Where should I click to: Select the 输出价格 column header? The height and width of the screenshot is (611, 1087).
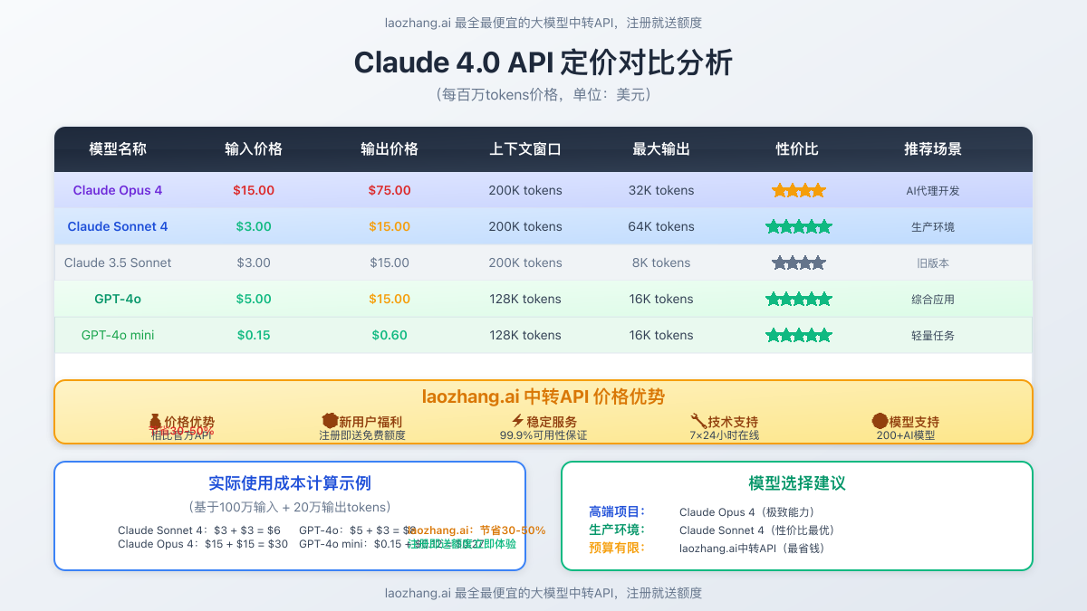pyautogui.click(x=390, y=149)
